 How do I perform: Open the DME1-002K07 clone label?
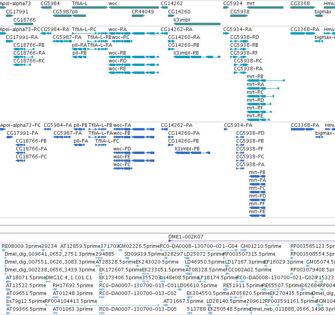tap(186, 236)
